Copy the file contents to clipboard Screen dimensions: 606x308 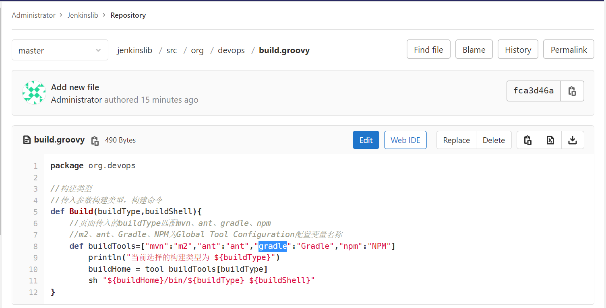[528, 140]
